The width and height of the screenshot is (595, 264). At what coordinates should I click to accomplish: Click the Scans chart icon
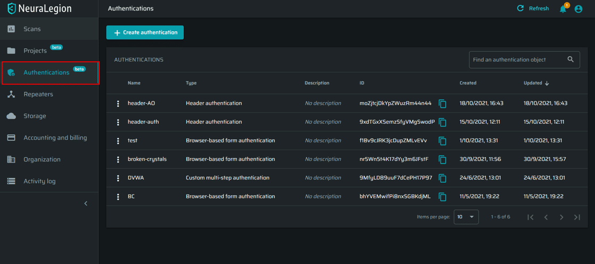point(11,29)
